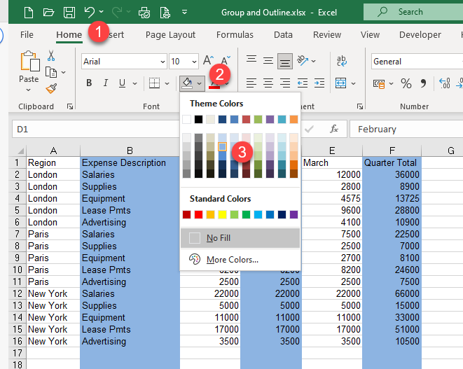Click the Save icon in quick access toolbar
The height and width of the screenshot is (369, 463).
(x=69, y=12)
